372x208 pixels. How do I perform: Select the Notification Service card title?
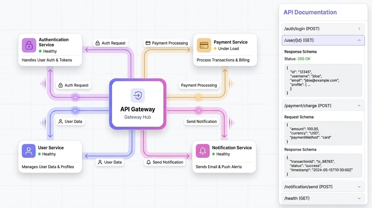point(232,148)
